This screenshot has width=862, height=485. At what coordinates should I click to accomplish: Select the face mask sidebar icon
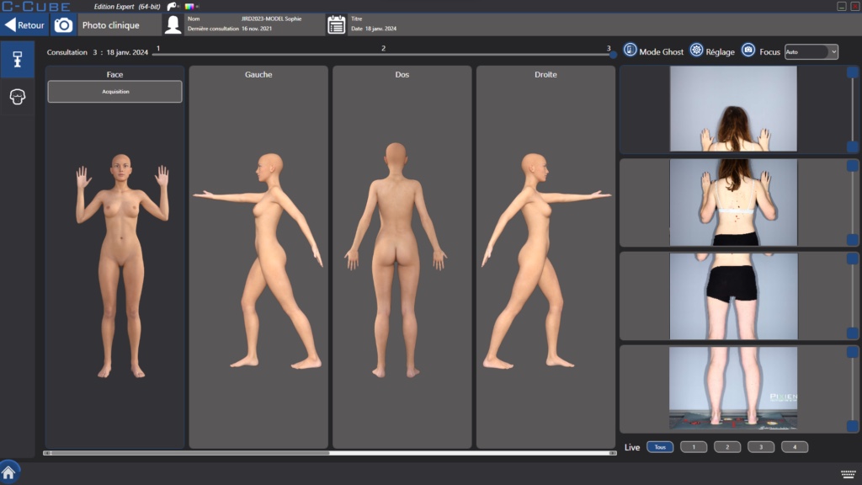point(17,97)
